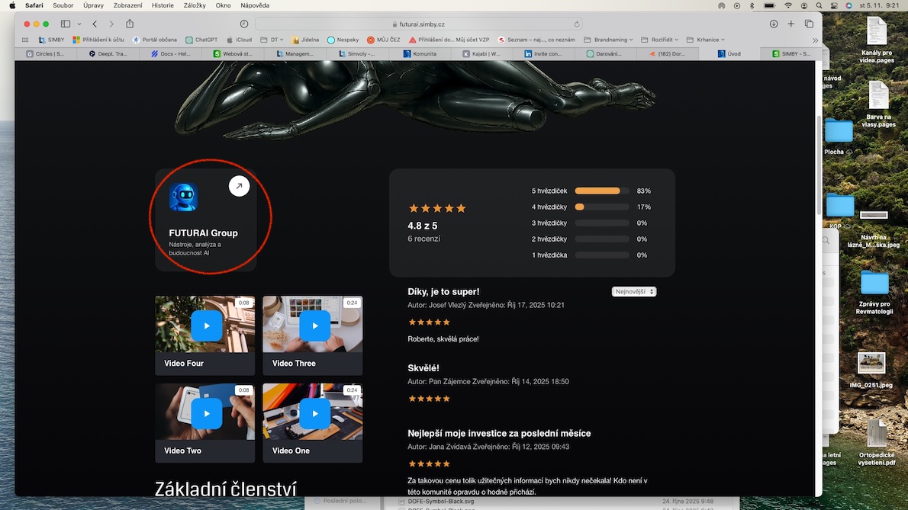
Task: Expand the DT bookmarks folder
Action: pos(272,40)
